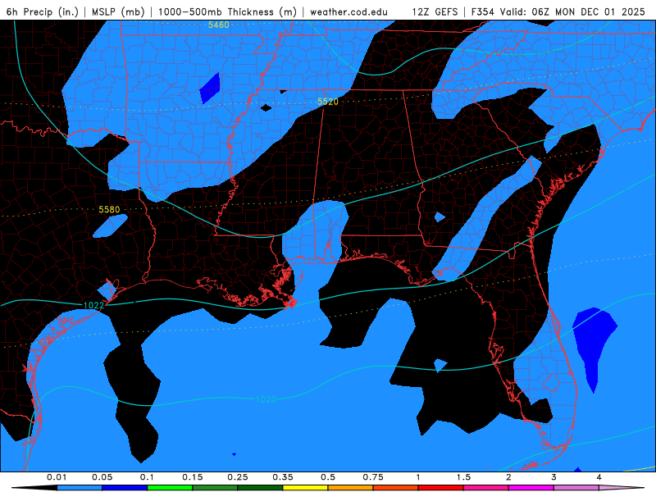Click the dark blue precipitation area east of Florida
The height and width of the screenshot is (492, 656).
[593, 344]
